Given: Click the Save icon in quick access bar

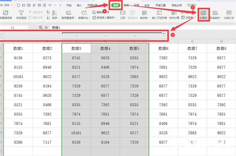Looking at the screenshot, I should tap(29, 6).
